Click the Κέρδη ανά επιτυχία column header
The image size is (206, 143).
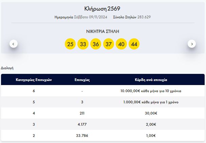(151, 80)
